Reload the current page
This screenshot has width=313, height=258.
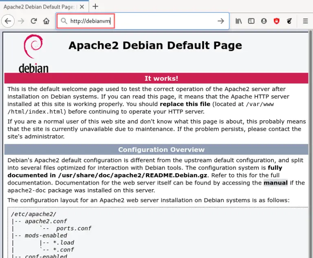point(34,21)
